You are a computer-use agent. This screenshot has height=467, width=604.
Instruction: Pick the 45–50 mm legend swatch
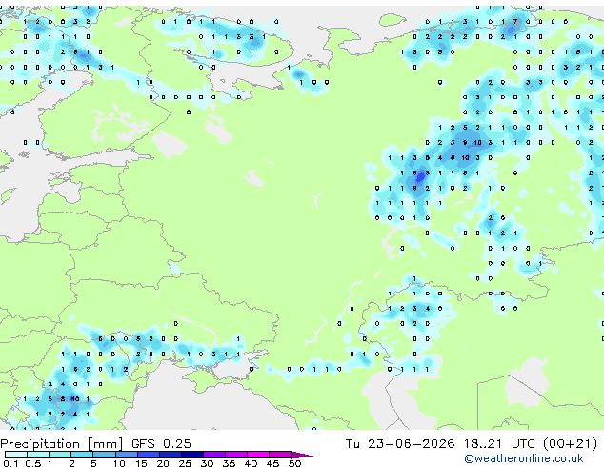click(280, 455)
